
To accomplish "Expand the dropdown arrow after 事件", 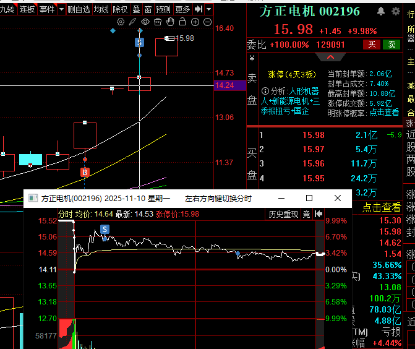I will [x=61, y=10].
